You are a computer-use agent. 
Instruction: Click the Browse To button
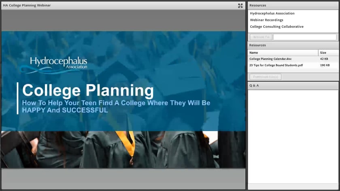click(x=261, y=37)
